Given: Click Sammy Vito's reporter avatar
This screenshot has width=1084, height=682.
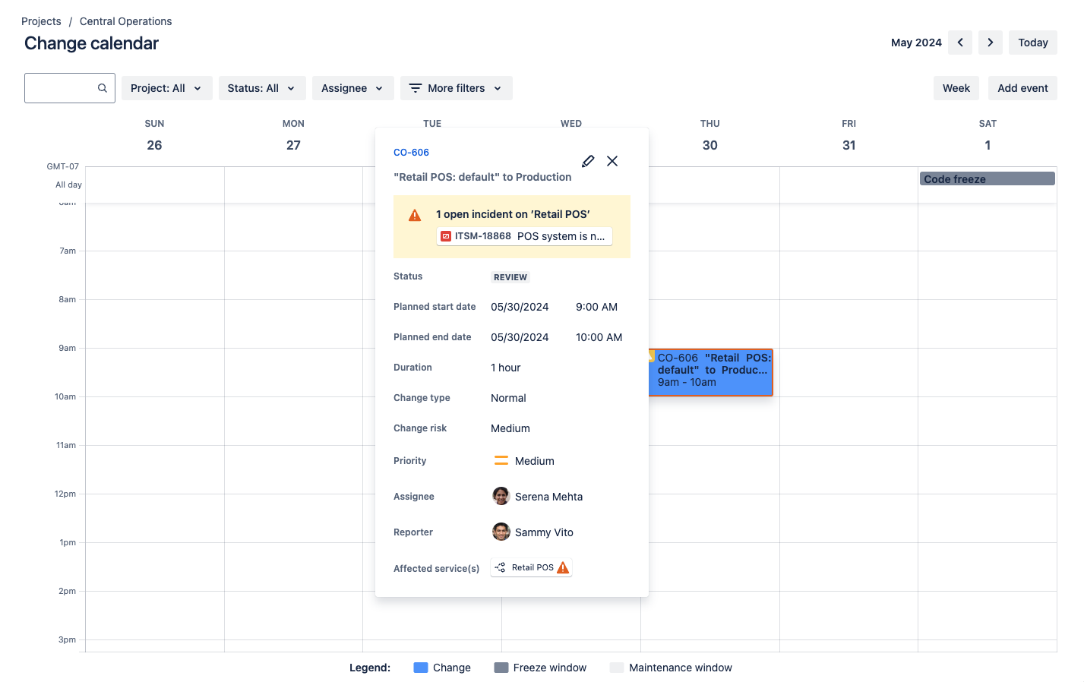Looking at the screenshot, I should click(501, 532).
